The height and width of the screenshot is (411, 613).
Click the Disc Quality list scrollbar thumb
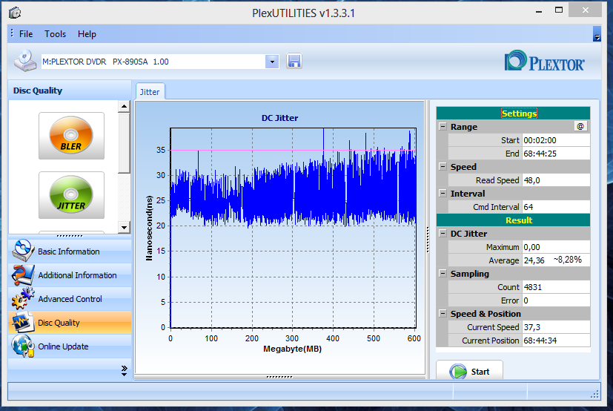124,143
